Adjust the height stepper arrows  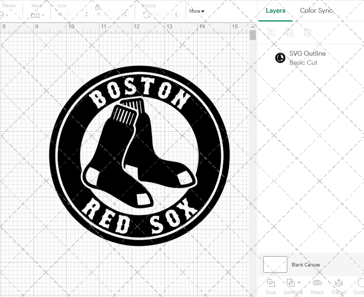[125, 15]
